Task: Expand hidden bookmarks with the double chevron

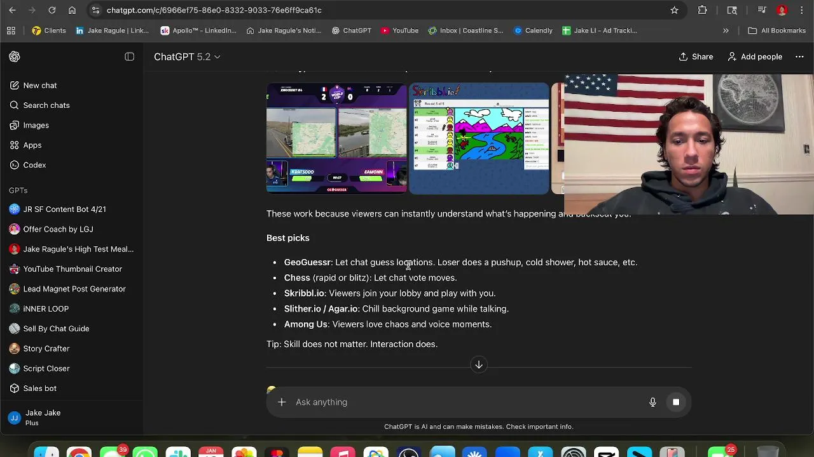Action: click(726, 30)
